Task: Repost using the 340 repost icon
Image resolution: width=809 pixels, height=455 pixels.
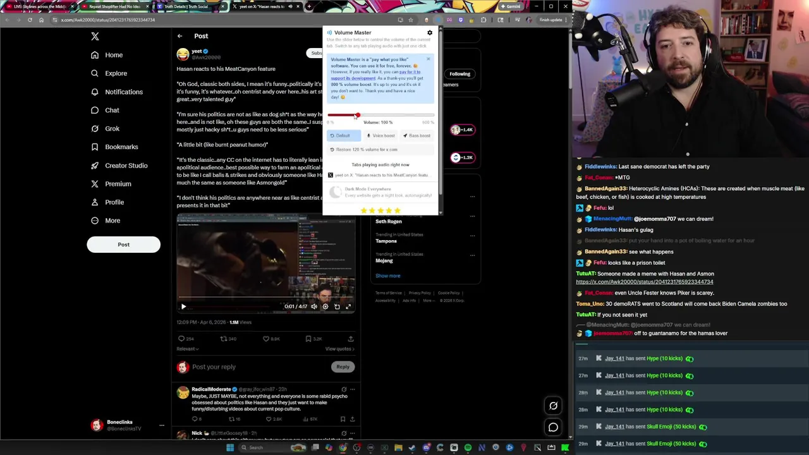Action: click(x=228, y=339)
